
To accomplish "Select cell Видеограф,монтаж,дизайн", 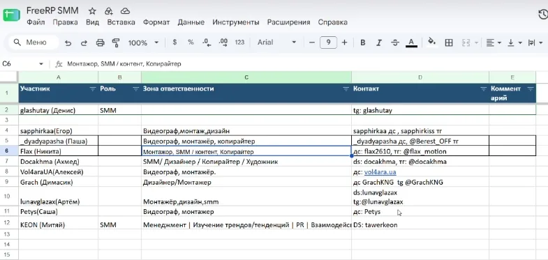I will pos(246,131).
